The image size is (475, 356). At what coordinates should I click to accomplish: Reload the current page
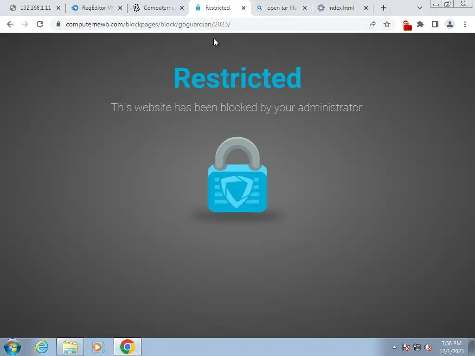(x=40, y=24)
